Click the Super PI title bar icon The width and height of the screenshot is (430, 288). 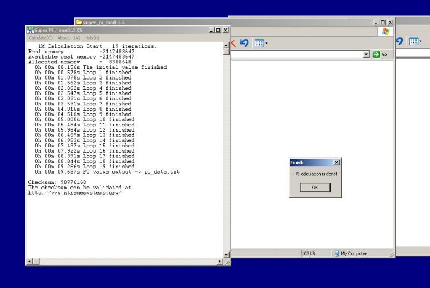tap(30, 30)
